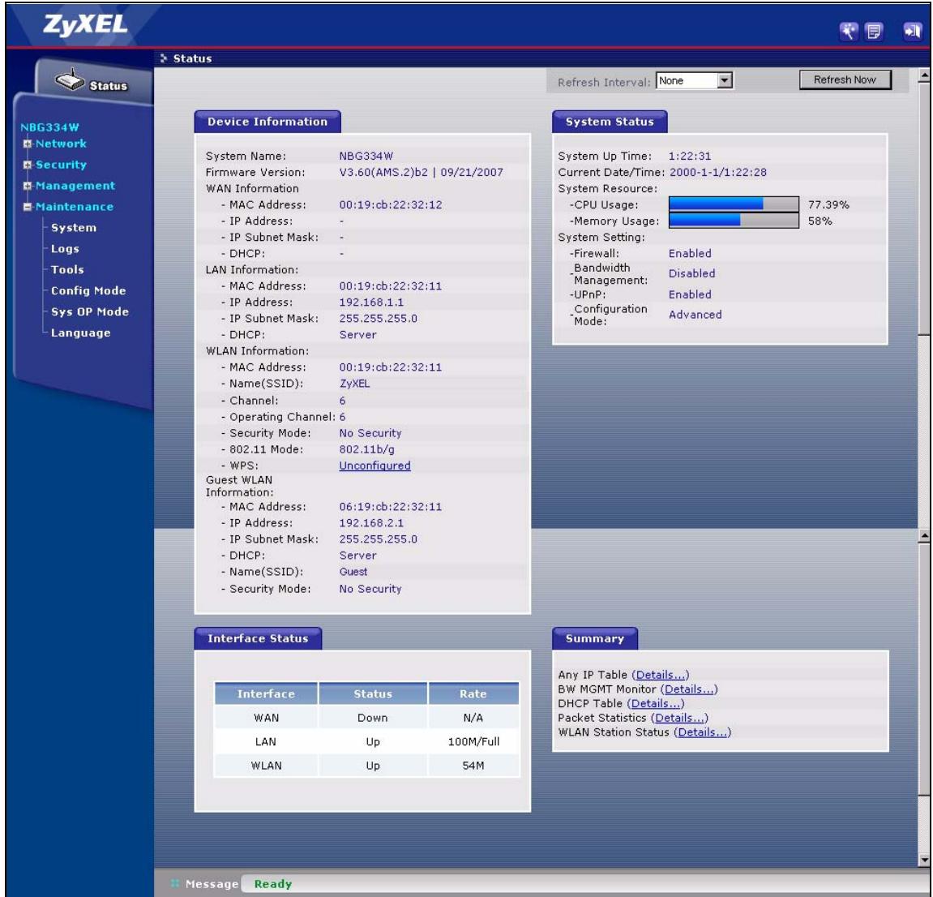The image size is (933, 897).
Task: Click the CPU Usage progress bar
Action: [x=734, y=204]
